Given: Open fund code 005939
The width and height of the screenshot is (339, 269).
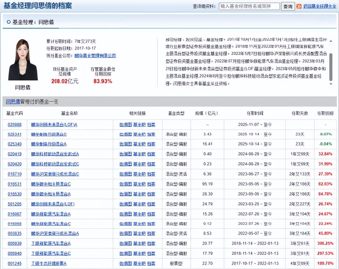Looking at the screenshot, I should (15, 243).
